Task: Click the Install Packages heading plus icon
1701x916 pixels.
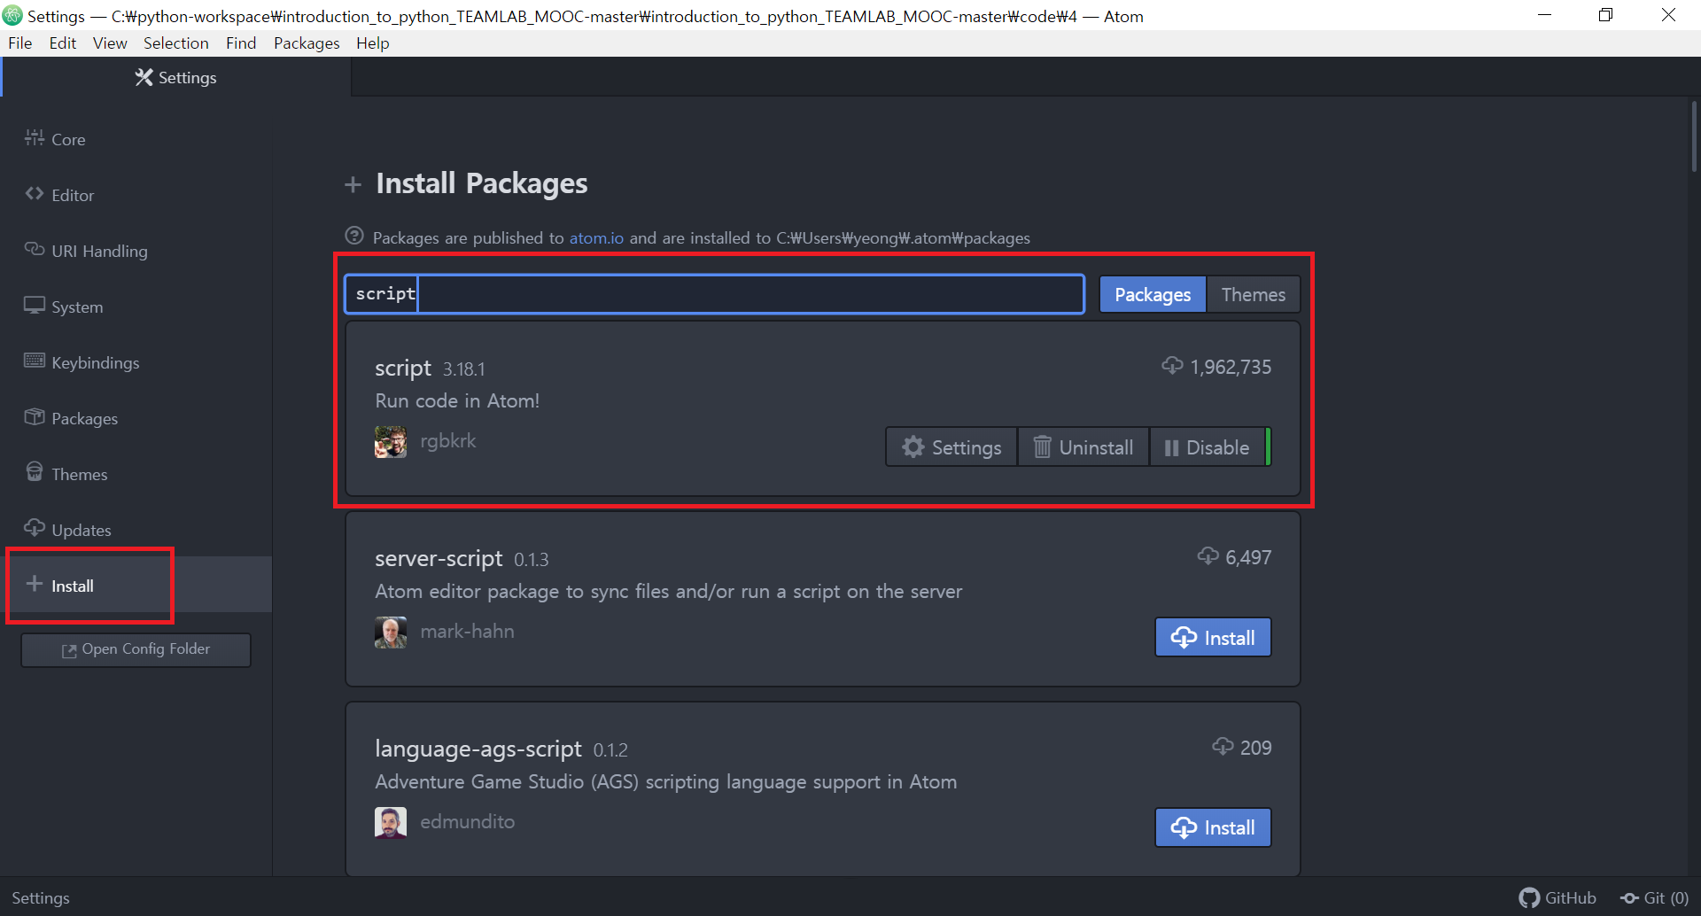Action: [x=353, y=184]
